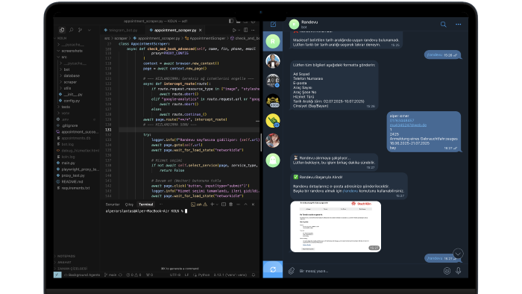Click Background Agents in the status bar
This screenshot has width=522, height=294.
click(82, 275)
